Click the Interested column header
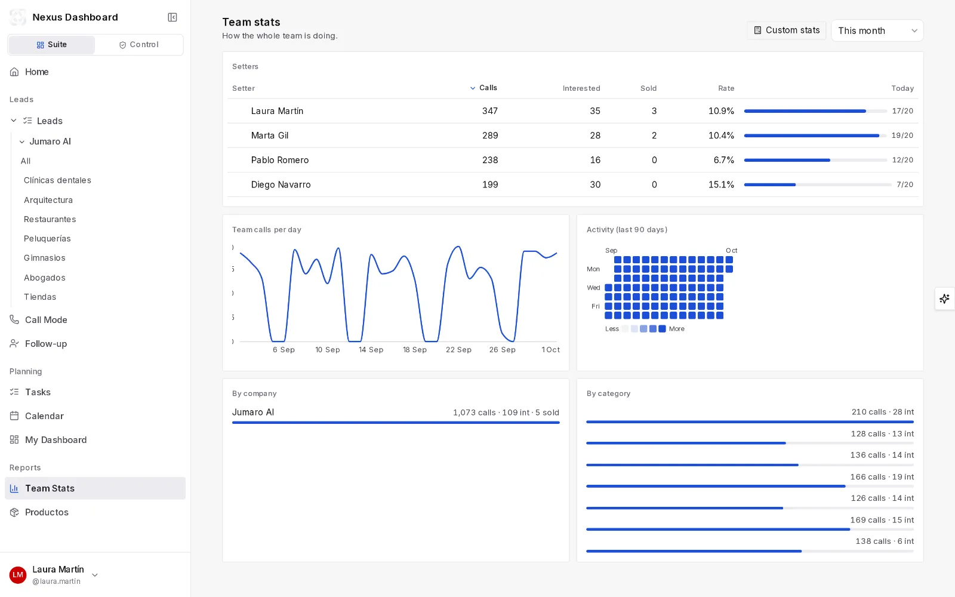 pos(581,88)
